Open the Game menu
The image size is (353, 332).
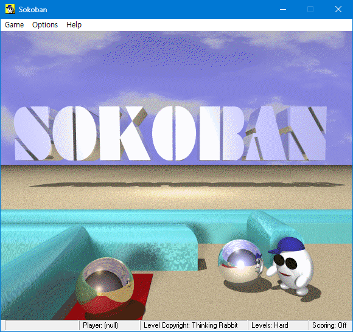(14, 25)
